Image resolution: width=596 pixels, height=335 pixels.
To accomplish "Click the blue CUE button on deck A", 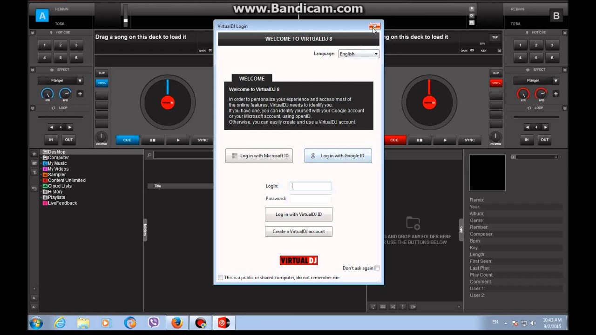I will coord(127,140).
